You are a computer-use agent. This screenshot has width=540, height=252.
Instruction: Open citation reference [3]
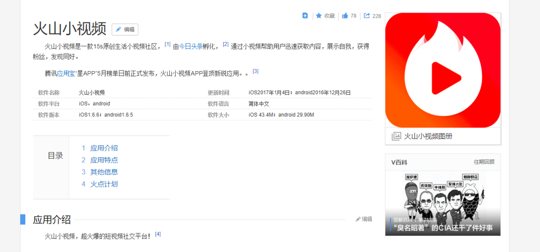click(x=256, y=71)
